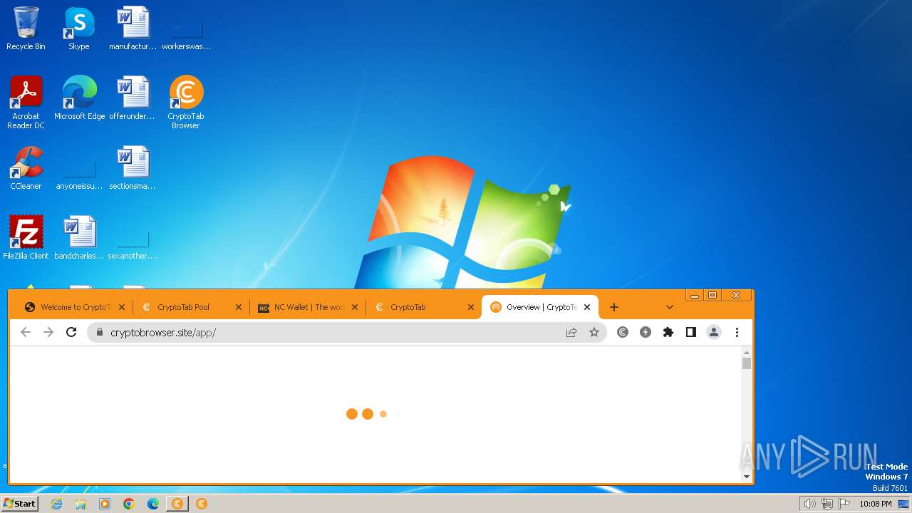Reload the cryptobrowser.site page
Screen dimensions: 912x513
pos(71,332)
